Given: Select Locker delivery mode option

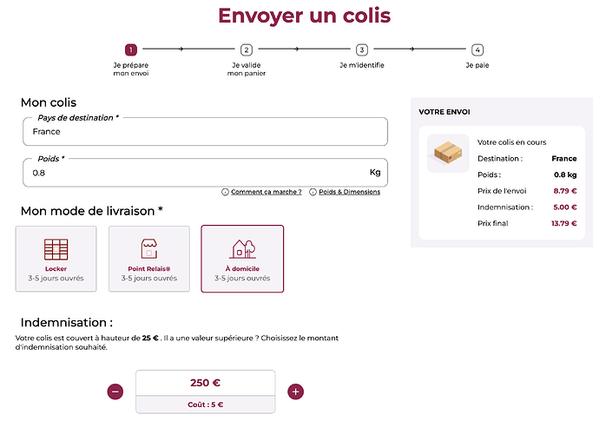Looking at the screenshot, I should point(56,259).
